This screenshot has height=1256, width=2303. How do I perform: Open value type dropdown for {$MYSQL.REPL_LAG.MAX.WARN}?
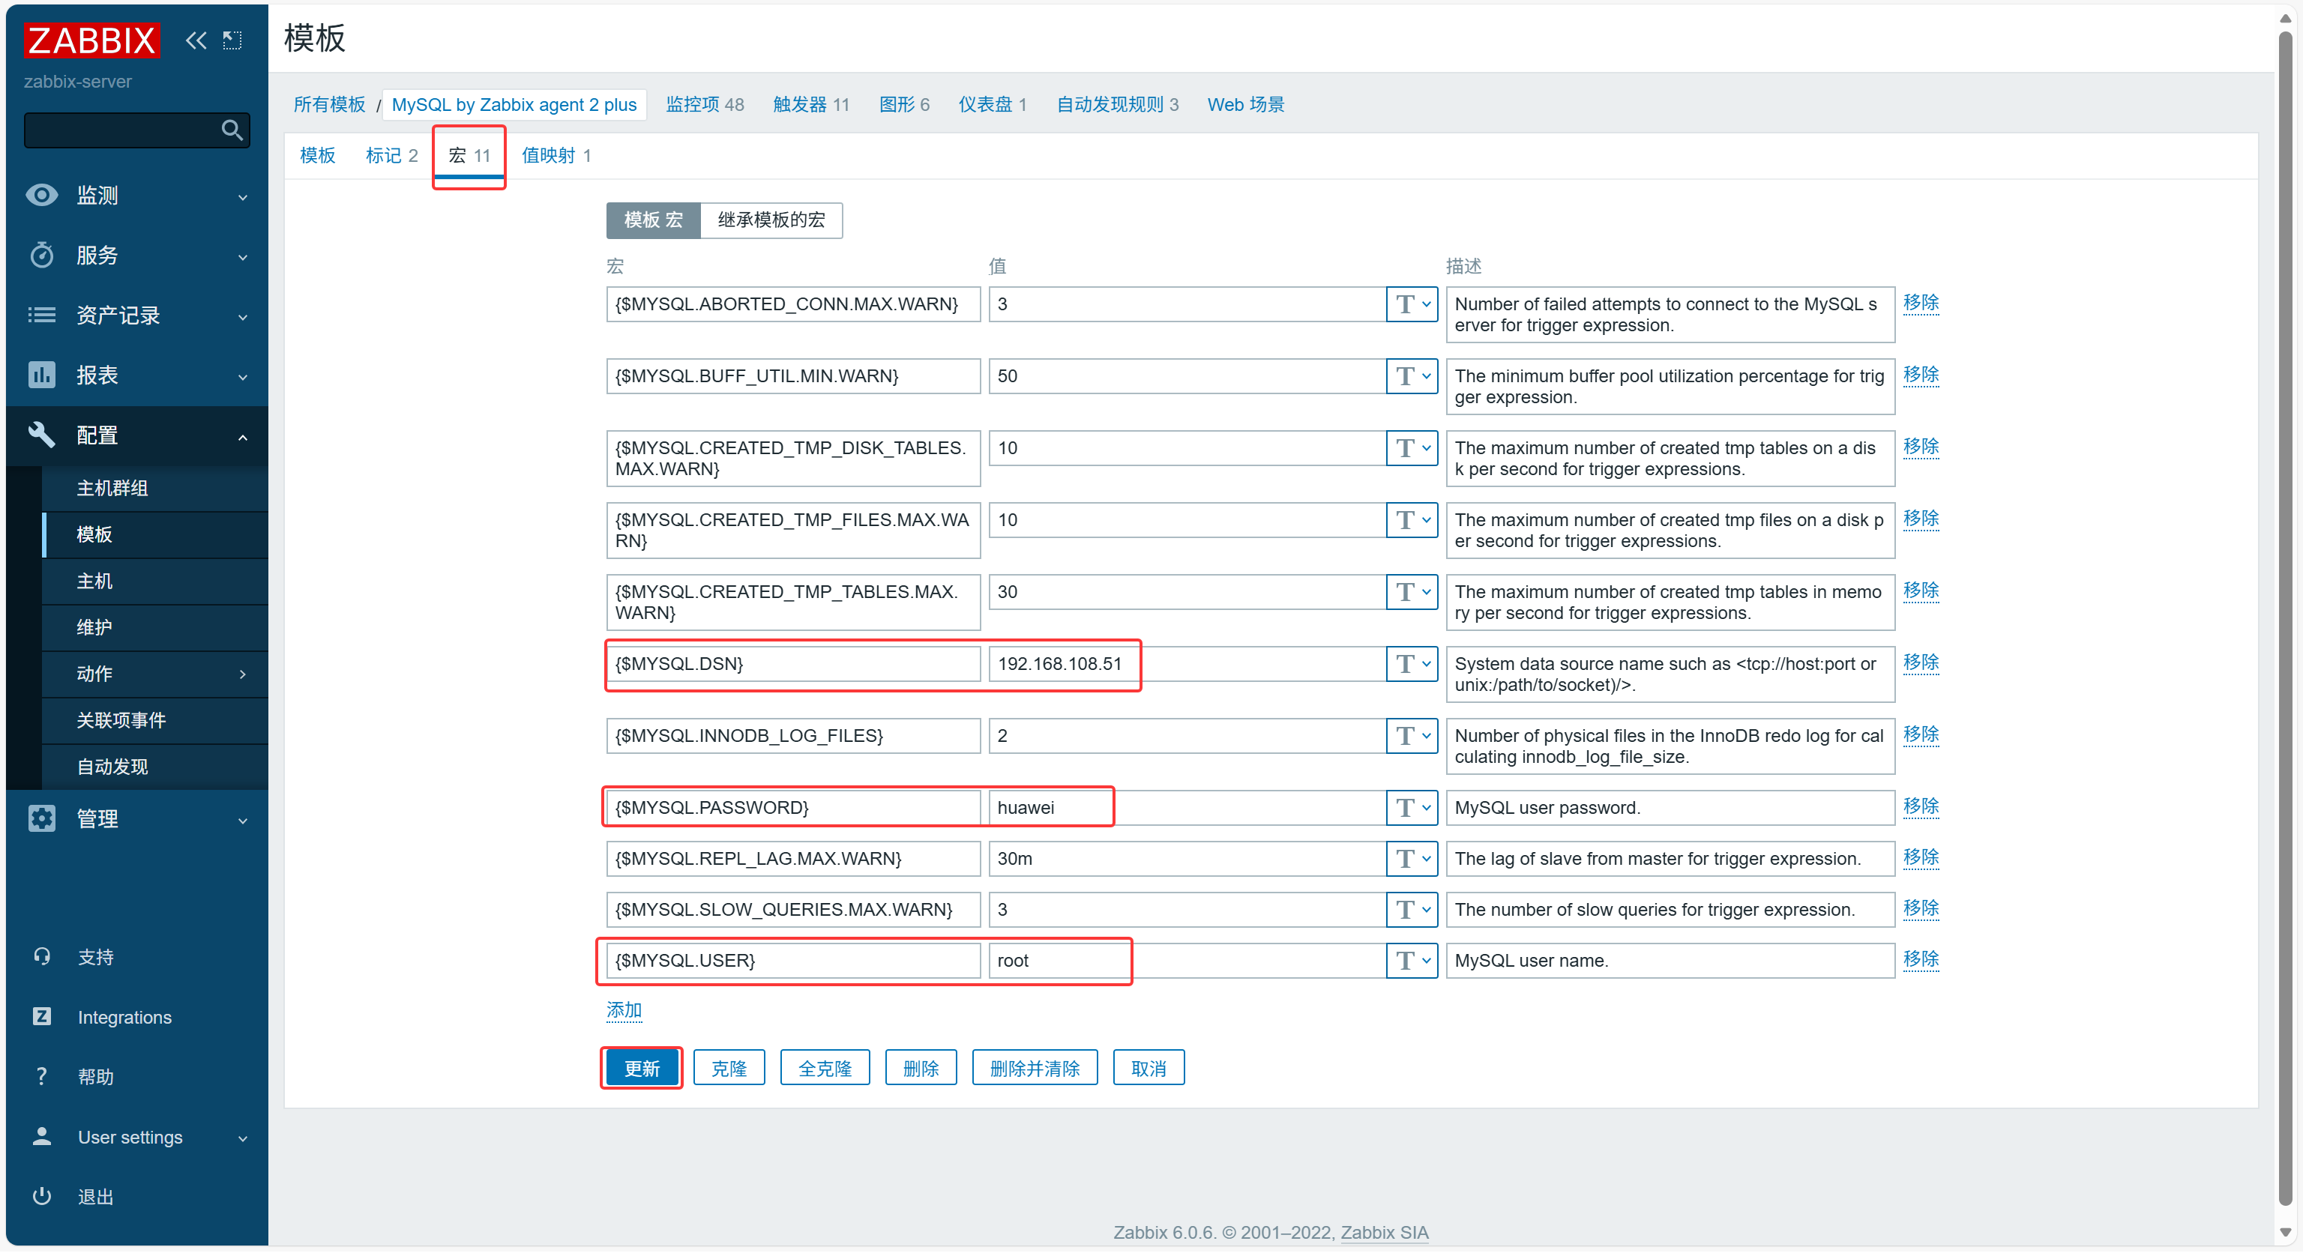(x=1412, y=858)
